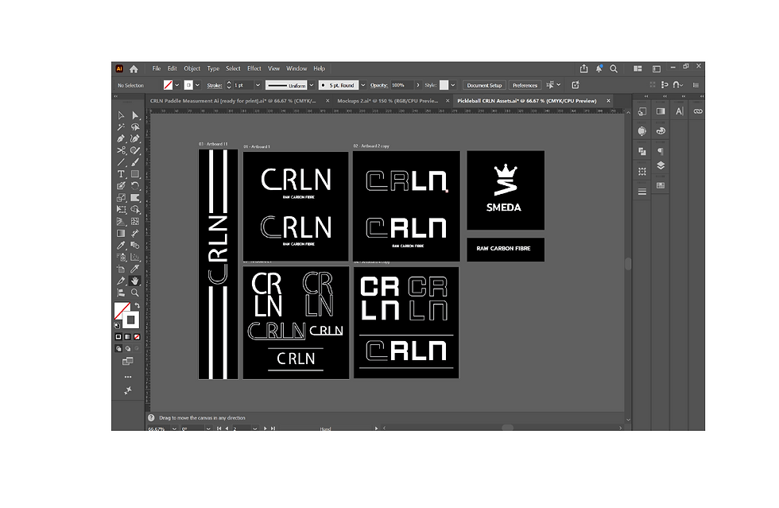Select the Selection tool (black arrow)
779x508 pixels.
tap(121, 115)
